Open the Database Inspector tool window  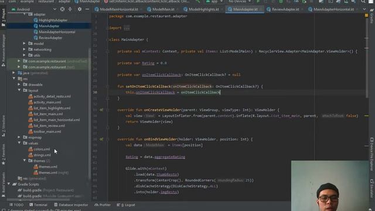tap(71, 205)
